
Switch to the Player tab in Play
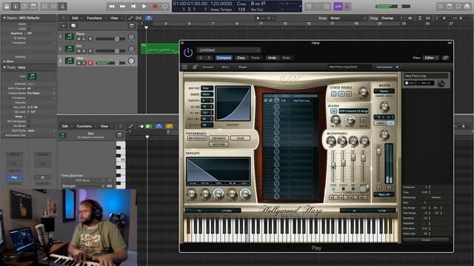[243, 67]
